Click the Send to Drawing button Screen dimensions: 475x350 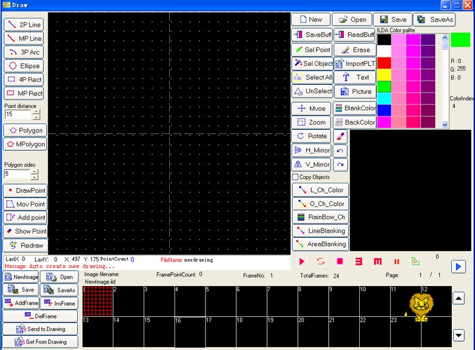[x=40, y=329]
